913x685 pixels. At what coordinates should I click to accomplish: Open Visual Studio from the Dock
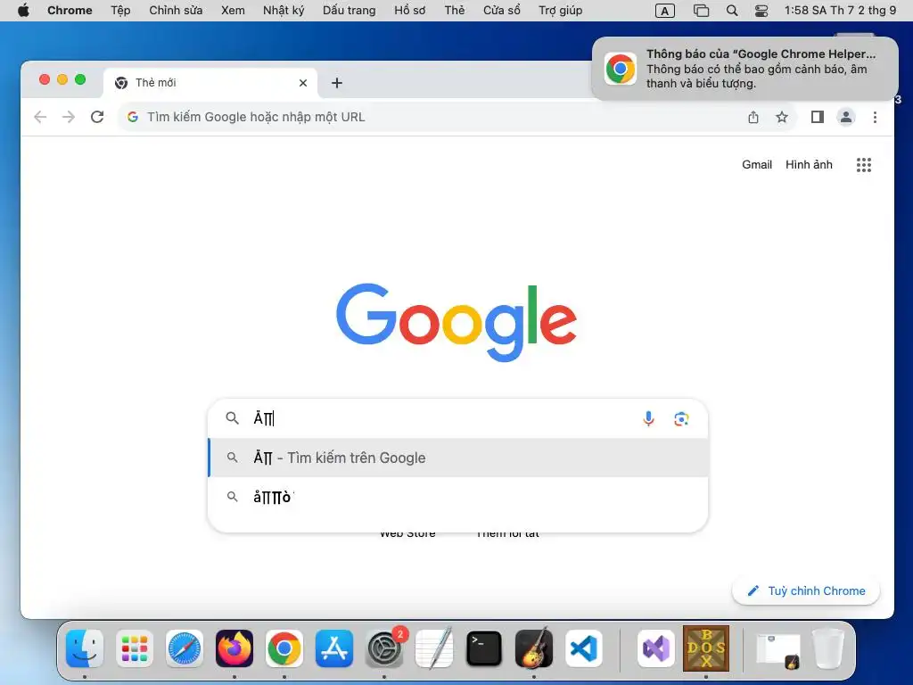pos(656,648)
